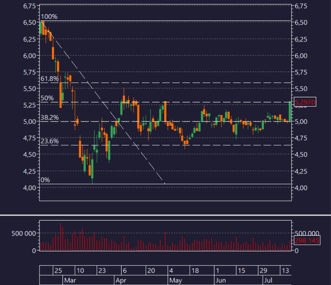Viewport: 331px width, 285px height.
Task: Click right price axis label 4,50
Action: click(301, 155)
